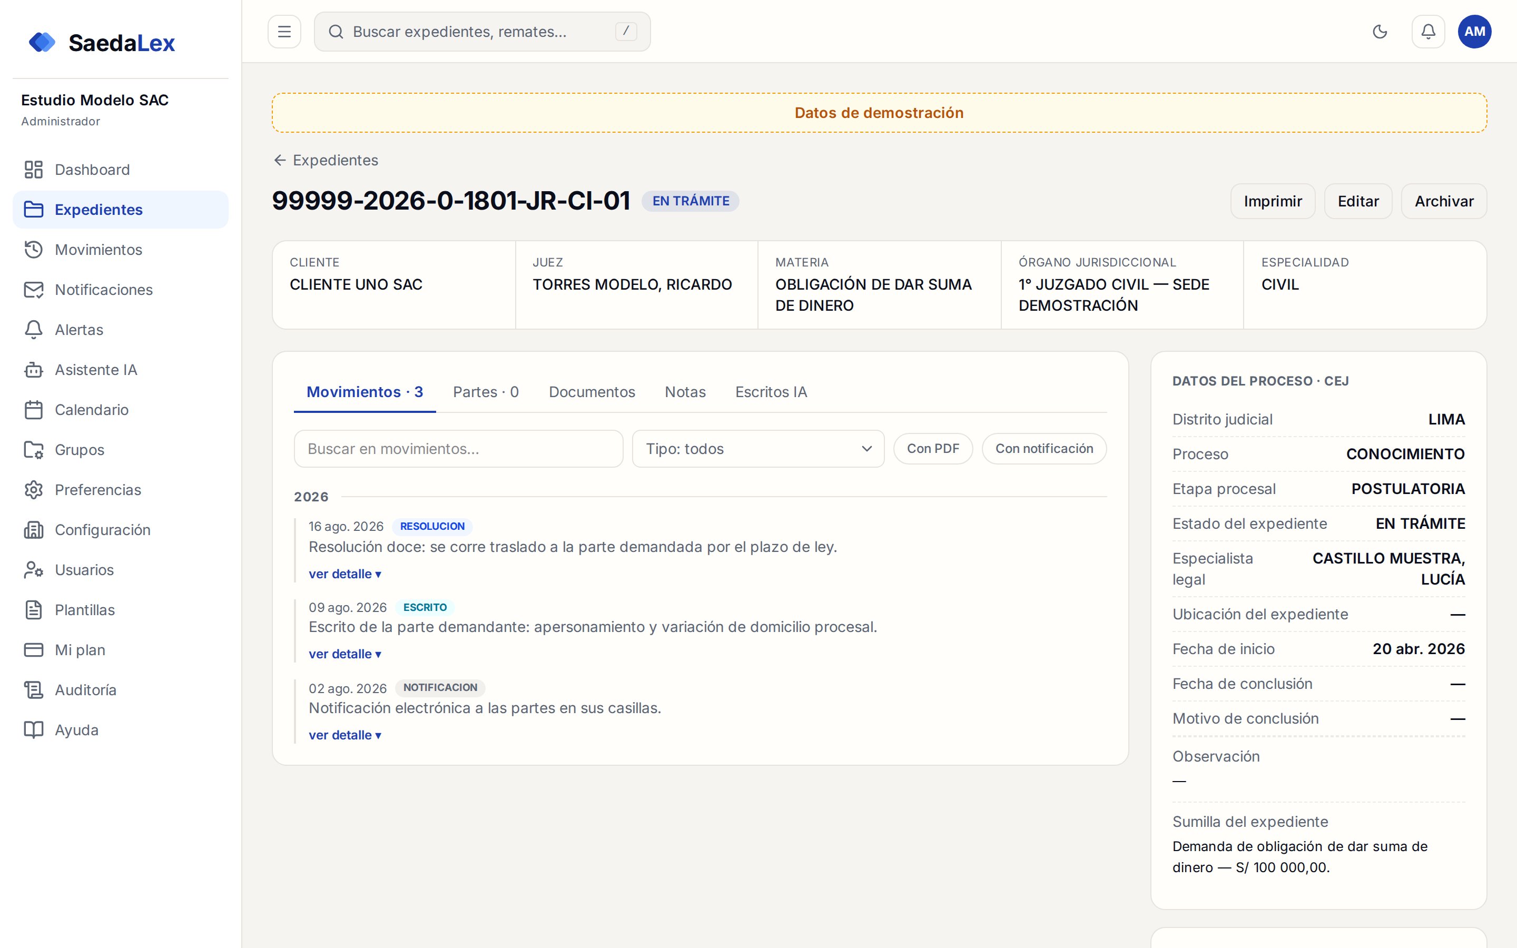Open Asistente IA robot icon
This screenshot has width=1517, height=948.
pos(33,370)
